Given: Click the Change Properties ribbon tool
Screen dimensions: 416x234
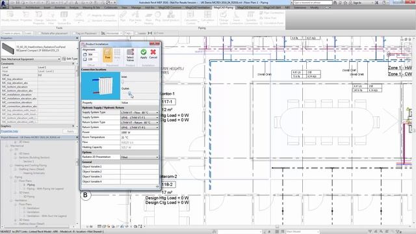Looking at the screenshot, I should [39, 18].
